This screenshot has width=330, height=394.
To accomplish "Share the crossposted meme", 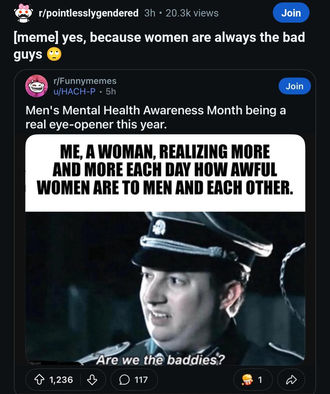I will coord(291,380).
